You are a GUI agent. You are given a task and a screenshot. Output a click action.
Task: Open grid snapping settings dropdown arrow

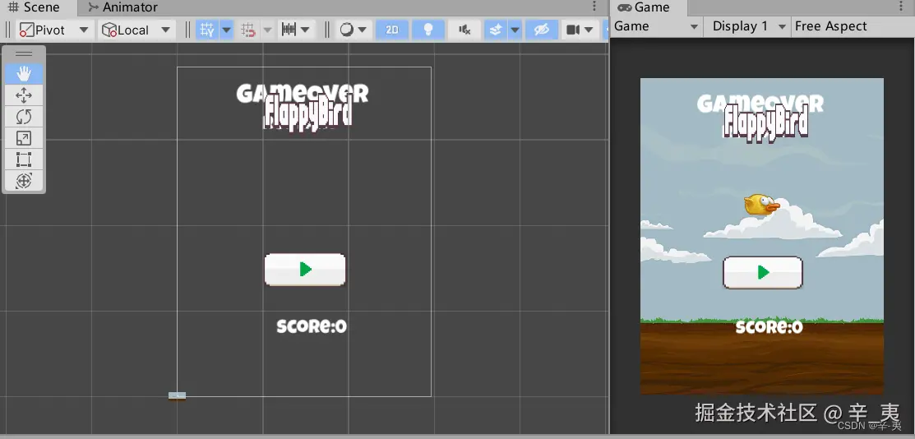tap(267, 30)
